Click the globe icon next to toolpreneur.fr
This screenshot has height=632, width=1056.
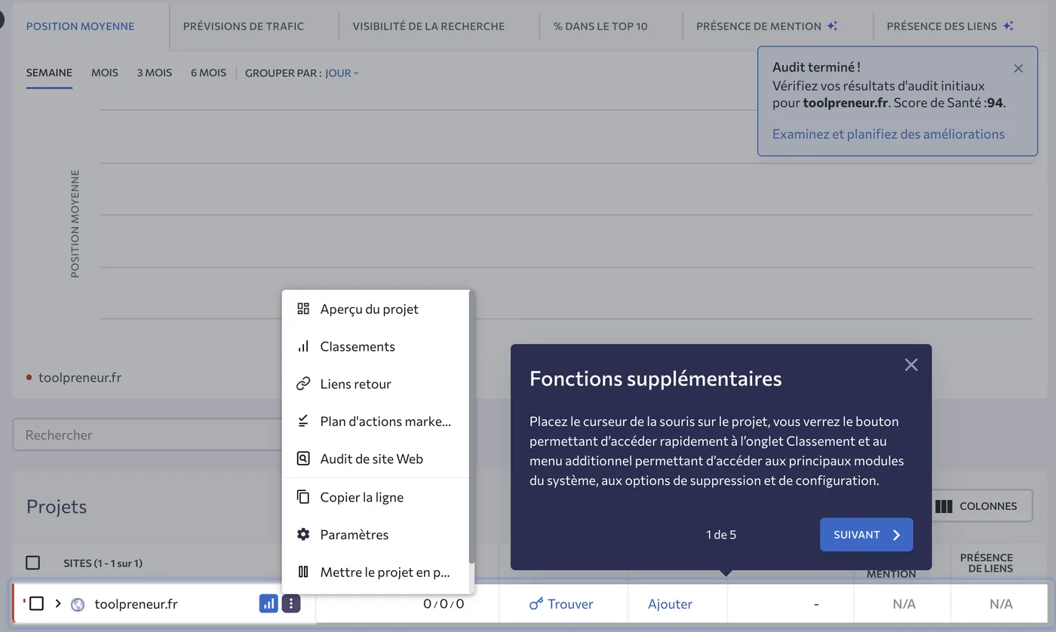click(x=78, y=604)
